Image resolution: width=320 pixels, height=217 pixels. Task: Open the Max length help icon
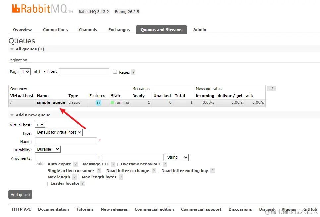[74, 177]
